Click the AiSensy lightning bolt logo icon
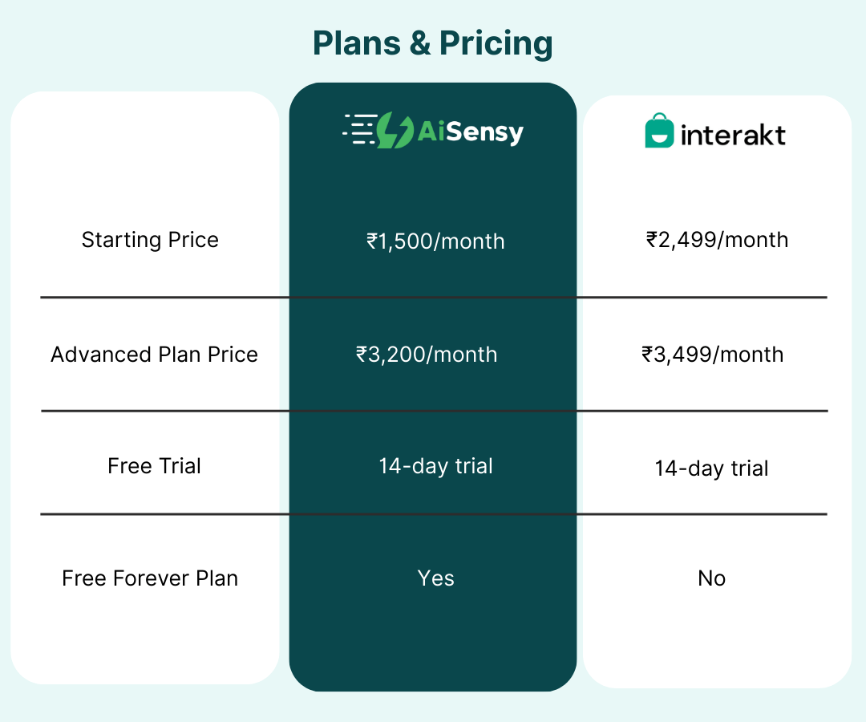 395,130
